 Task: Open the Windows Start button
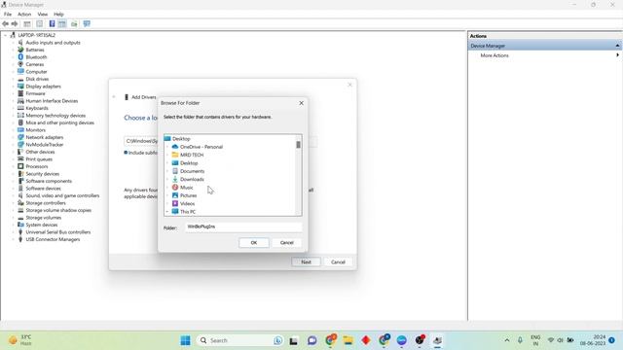(185, 340)
